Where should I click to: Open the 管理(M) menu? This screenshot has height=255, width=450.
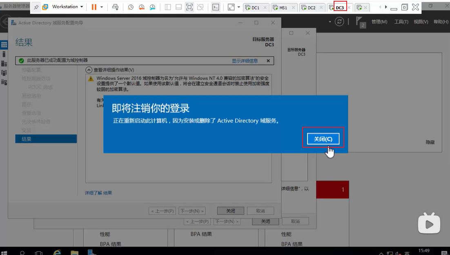(379, 22)
